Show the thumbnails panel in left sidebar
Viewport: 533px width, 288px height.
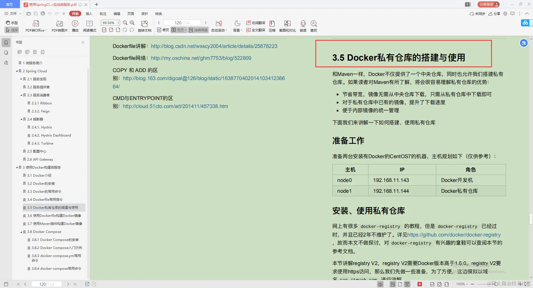[6, 53]
